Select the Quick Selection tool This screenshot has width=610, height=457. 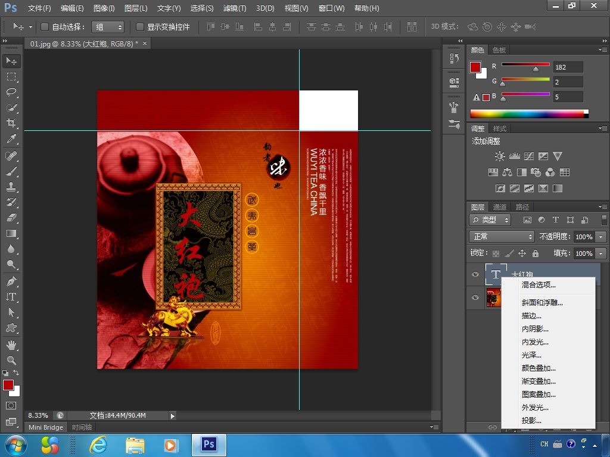[x=11, y=108]
